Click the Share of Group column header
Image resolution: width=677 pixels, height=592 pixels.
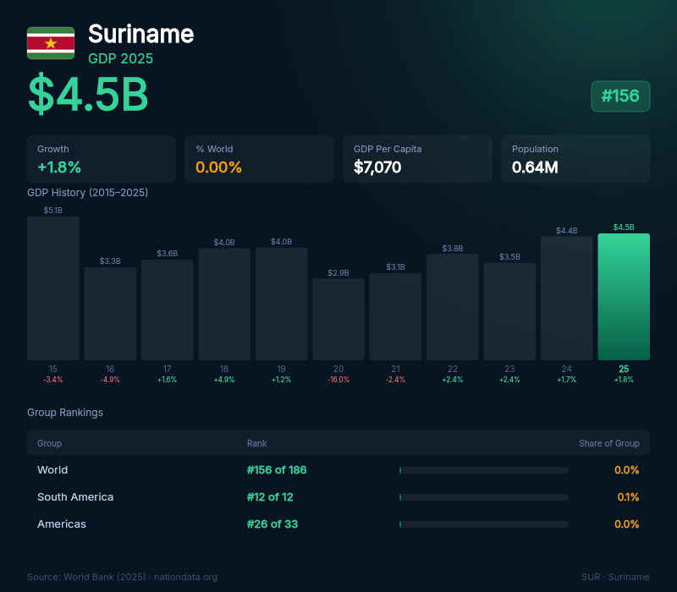(608, 443)
